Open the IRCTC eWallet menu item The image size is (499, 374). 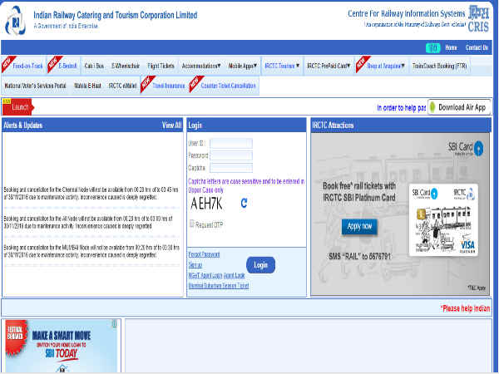click(122, 86)
